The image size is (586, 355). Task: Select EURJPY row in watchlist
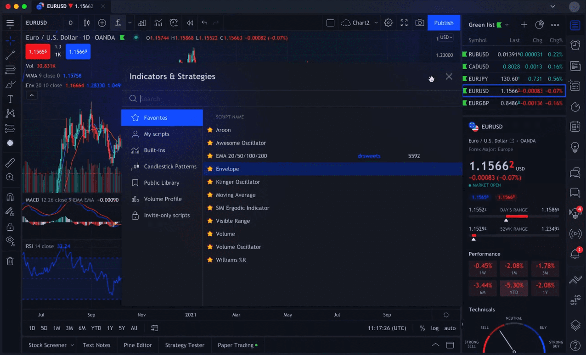point(514,79)
